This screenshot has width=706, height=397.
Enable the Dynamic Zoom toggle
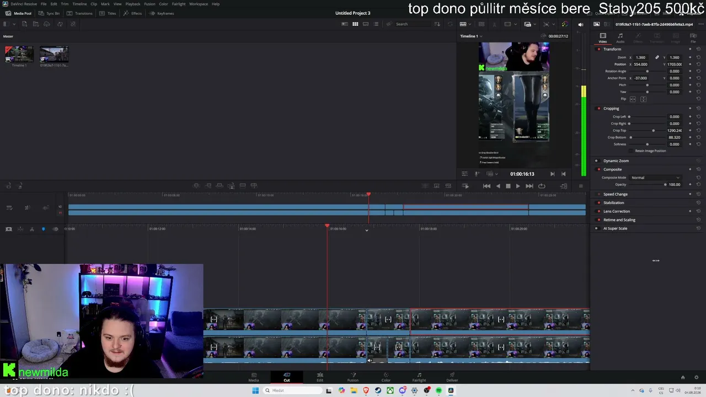pyautogui.click(x=596, y=161)
